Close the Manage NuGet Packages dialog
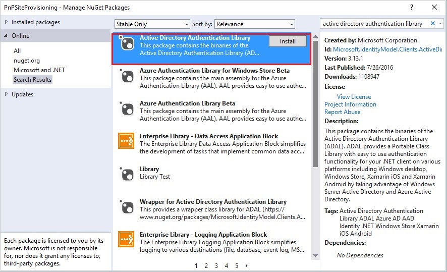This screenshot has height=272, width=447. (x=434, y=7)
